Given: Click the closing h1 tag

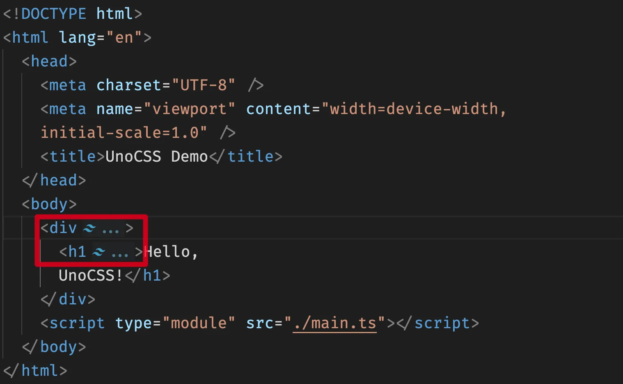Looking at the screenshot, I should click(x=148, y=276).
